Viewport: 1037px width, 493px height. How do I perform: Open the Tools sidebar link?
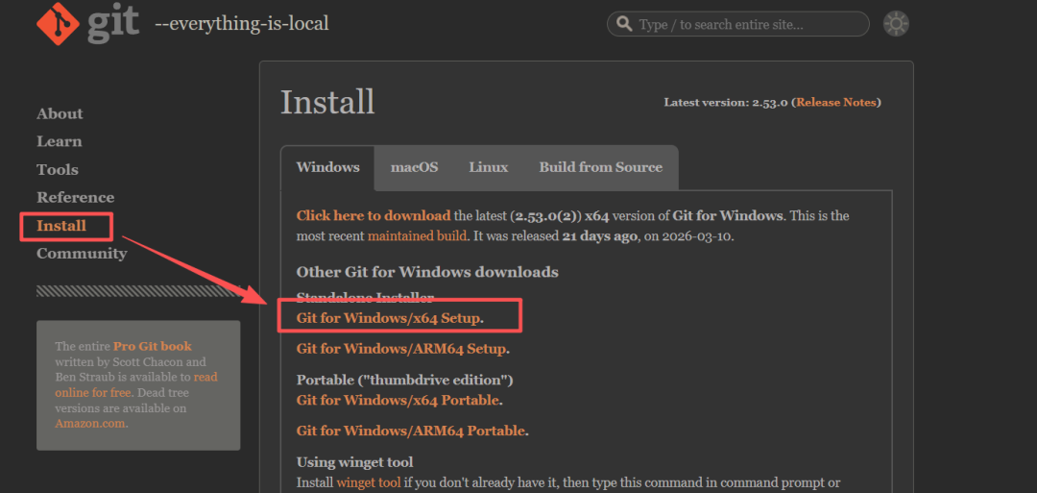point(58,170)
